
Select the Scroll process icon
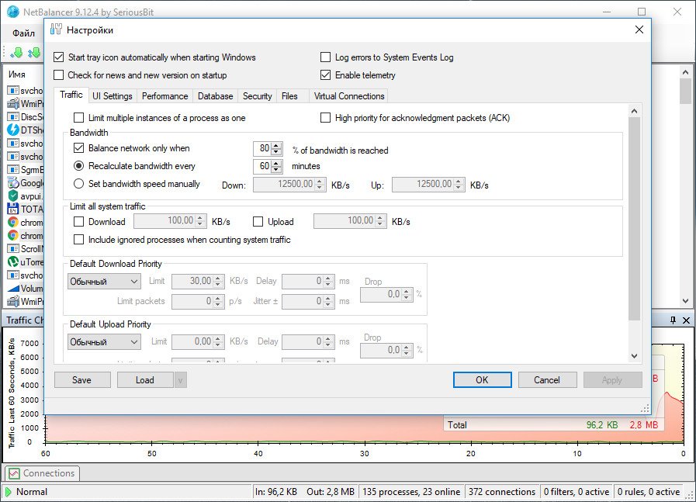(x=13, y=248)
